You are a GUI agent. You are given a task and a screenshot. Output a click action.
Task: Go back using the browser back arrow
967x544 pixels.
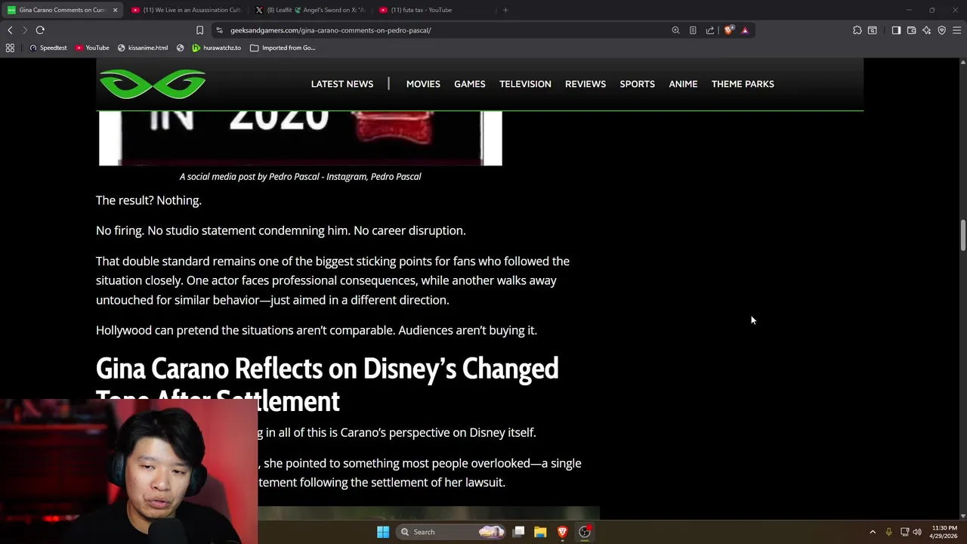pos(10,30)
